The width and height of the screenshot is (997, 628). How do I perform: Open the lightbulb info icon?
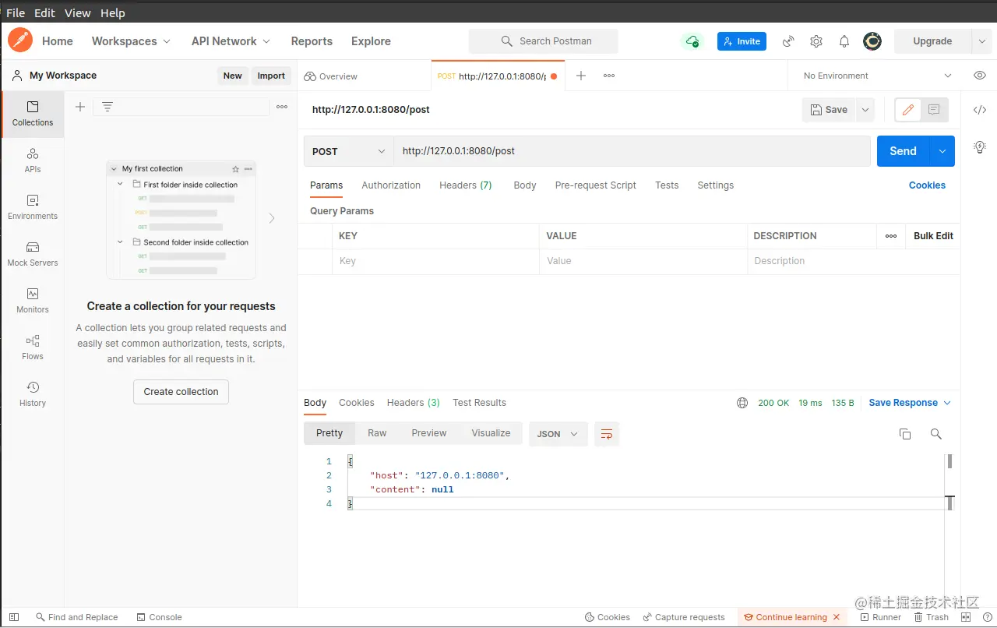pos(980,146)
